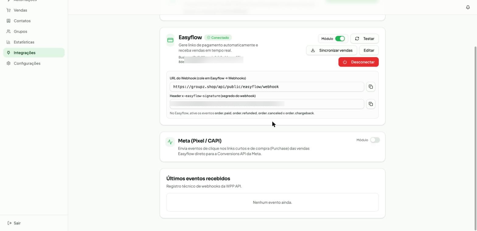Click the Vendas shopping cart icon
This screenshot has height=231, width=477.
pos(9,10)
